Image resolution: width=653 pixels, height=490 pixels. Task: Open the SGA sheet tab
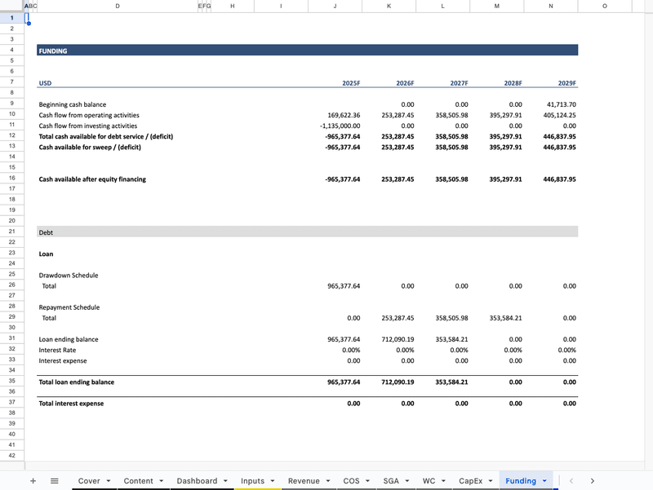(391, 481)
